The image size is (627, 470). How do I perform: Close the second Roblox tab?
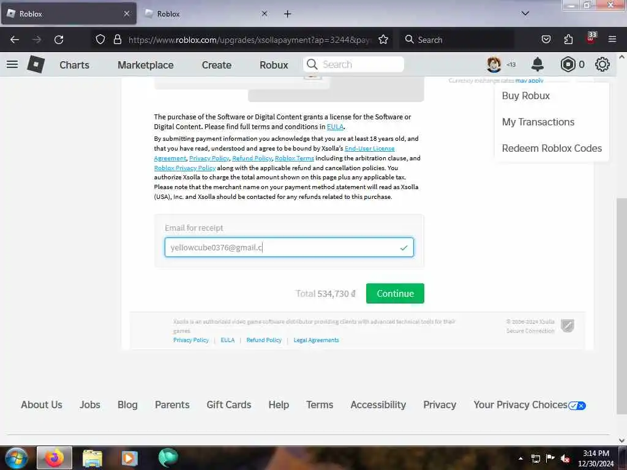click(265, 13)
